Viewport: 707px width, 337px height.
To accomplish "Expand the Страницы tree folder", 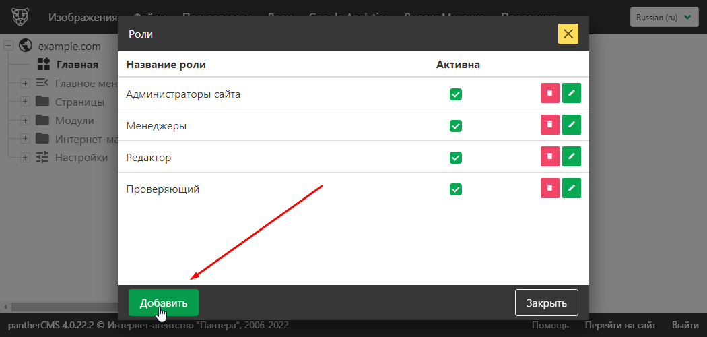I will point(25,102).
